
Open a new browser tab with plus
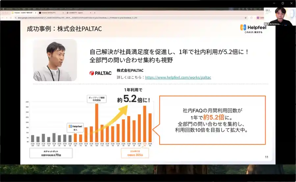(x=95, y=13)
